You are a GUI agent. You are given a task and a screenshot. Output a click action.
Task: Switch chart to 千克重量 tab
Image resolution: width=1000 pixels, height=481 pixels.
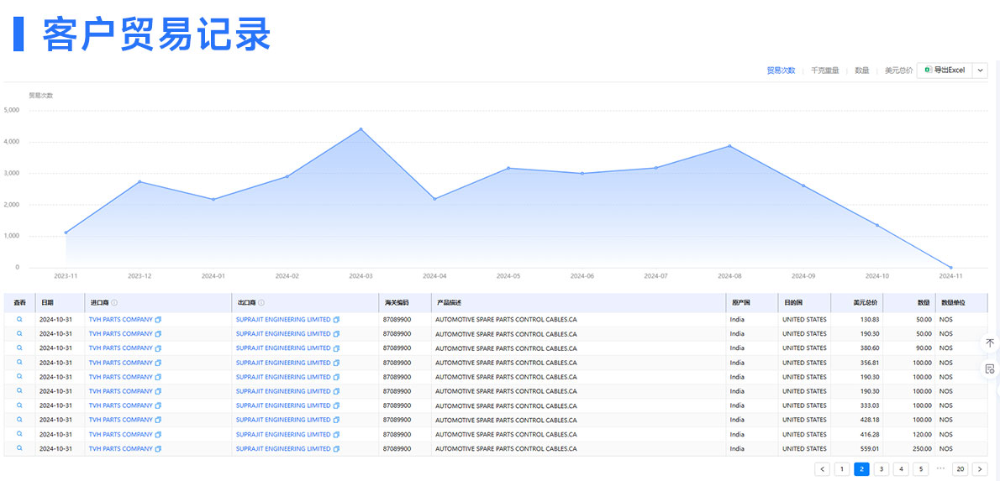click(824, 71)
